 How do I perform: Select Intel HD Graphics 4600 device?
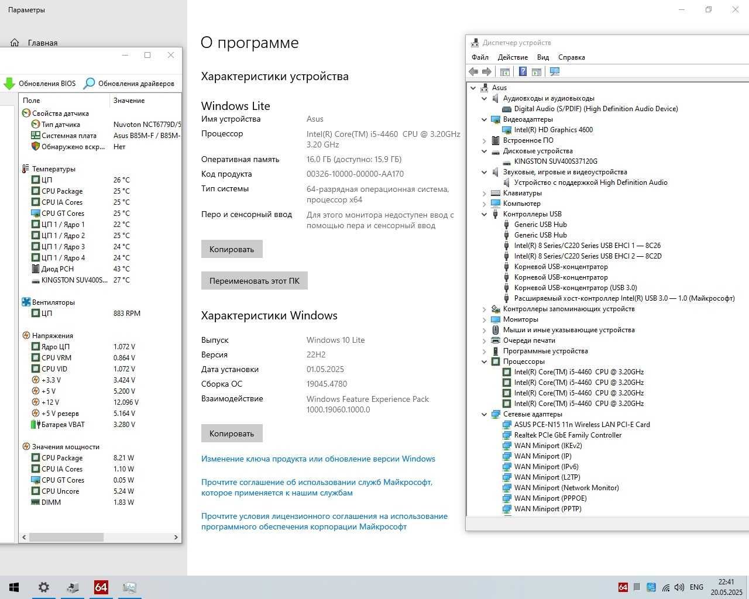(x=553, y=130)
